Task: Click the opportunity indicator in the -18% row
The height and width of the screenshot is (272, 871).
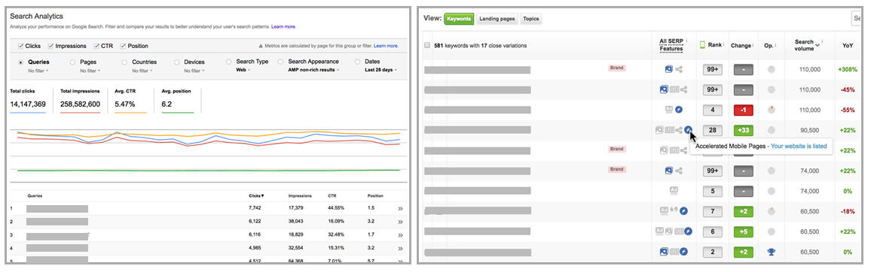Action: point(771,210)
